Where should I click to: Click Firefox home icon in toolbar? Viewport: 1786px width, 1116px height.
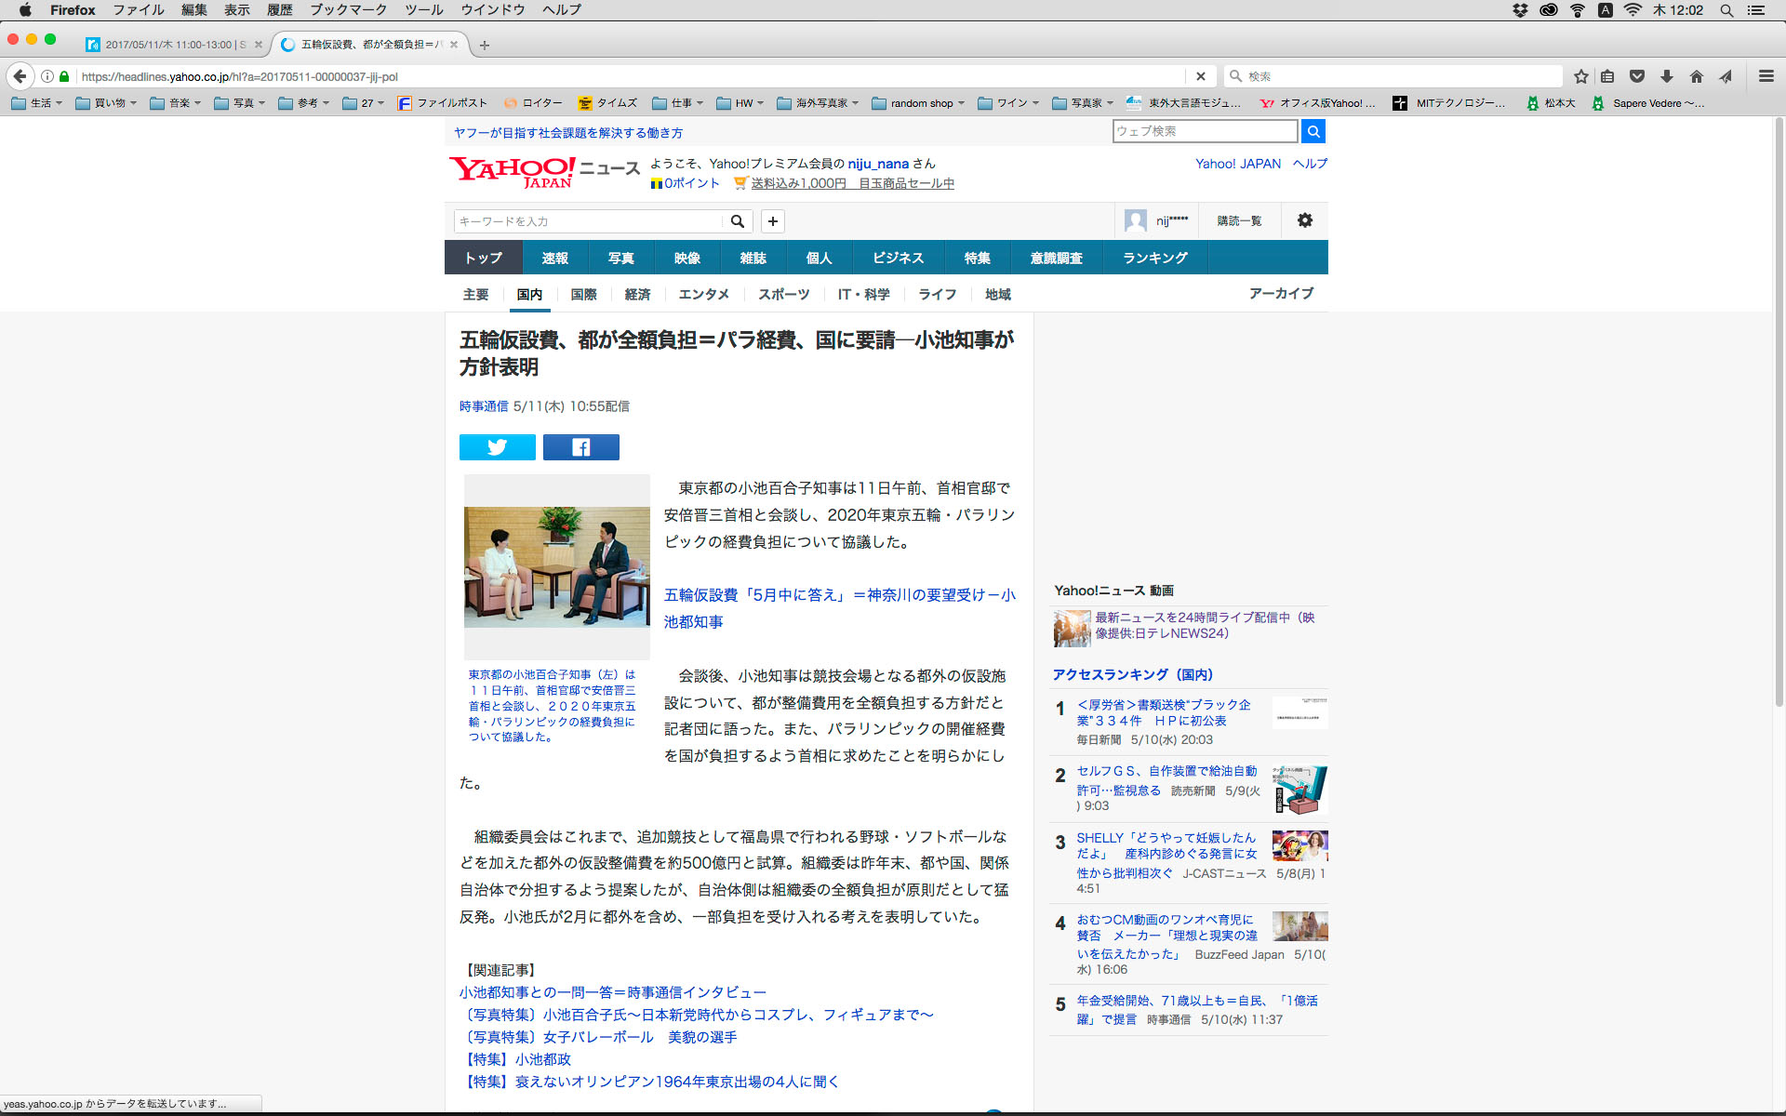tap(1696, 76)
